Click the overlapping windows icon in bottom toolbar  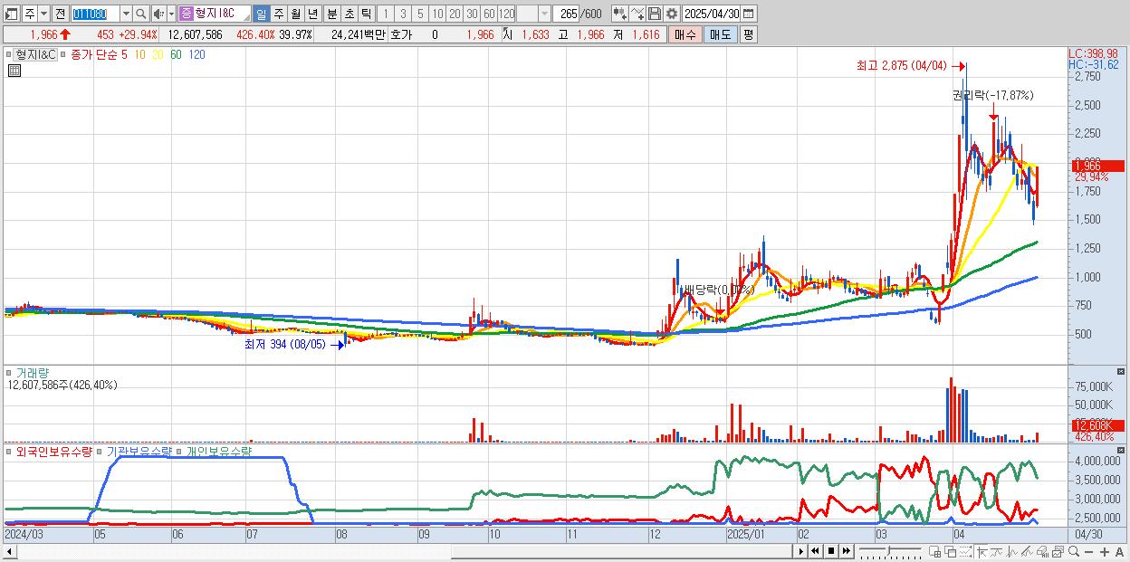point(951,551)
